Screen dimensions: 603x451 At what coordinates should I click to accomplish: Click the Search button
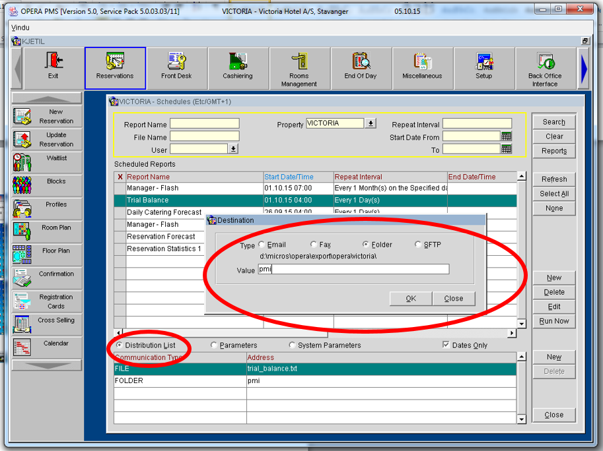[x=553, y=122]
